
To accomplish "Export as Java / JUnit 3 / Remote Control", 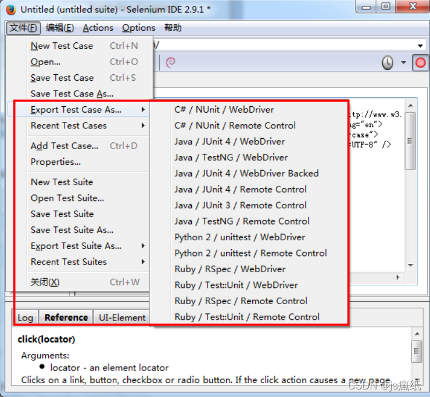I will [x=249, y=205].
